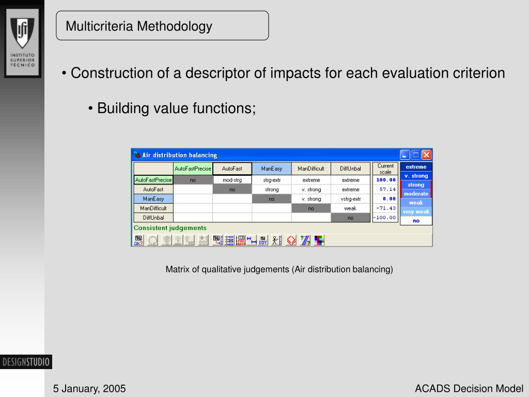The image size is (529, 397).
Task: Click the greyed lightbulb OK icon
Action: click(189, 240)
